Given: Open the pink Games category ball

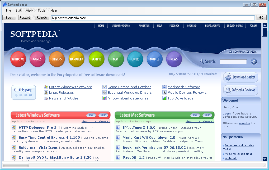Looking at the screenshot, I should 37,59.
